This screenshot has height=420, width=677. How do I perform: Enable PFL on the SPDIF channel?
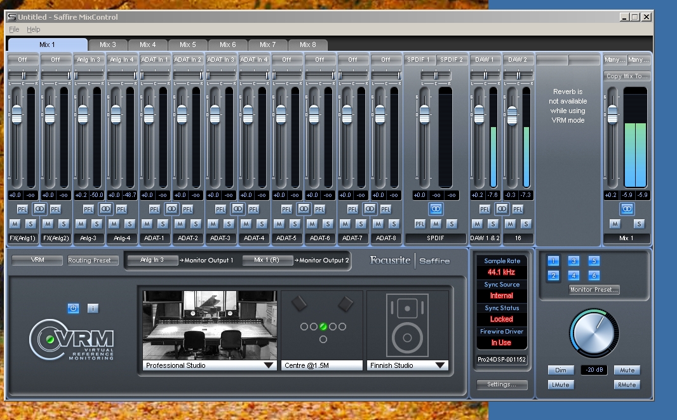click(420, 224)
